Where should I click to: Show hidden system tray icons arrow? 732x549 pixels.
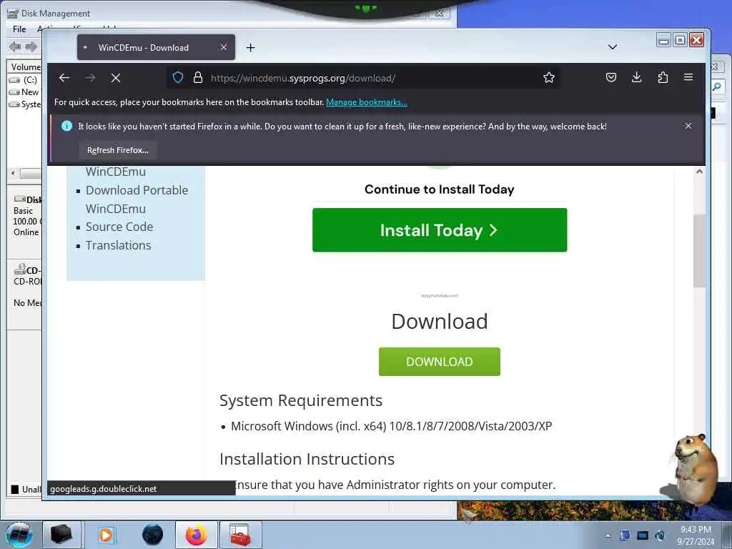[x=608, y=535]
